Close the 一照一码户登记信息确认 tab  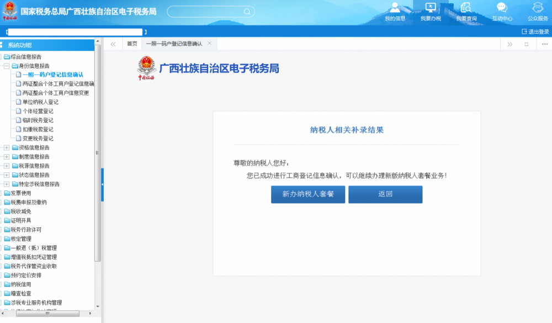click(209, 44)
